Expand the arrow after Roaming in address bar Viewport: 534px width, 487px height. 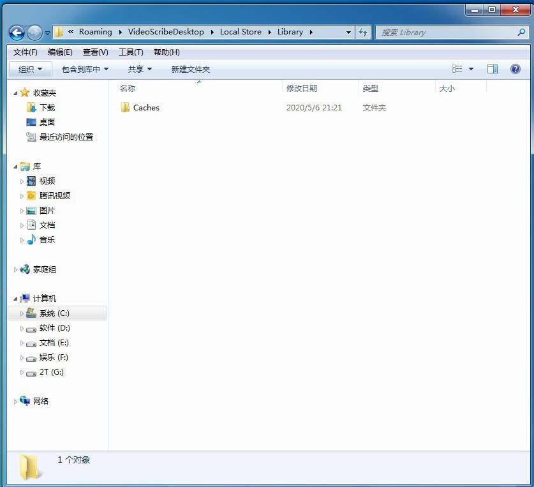pos(120,32)
